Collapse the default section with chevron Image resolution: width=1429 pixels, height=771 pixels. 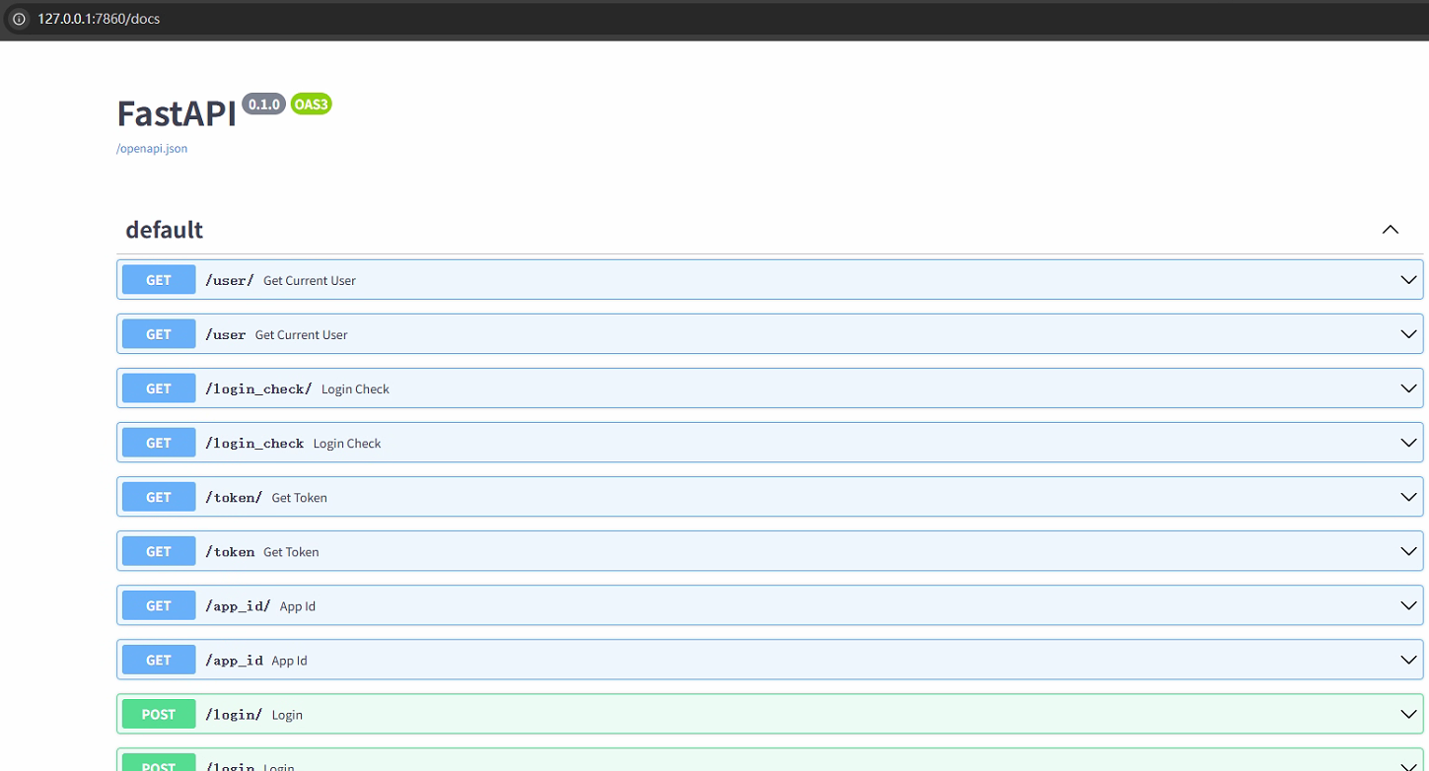pyautogui.click(x=1390, y=230)
